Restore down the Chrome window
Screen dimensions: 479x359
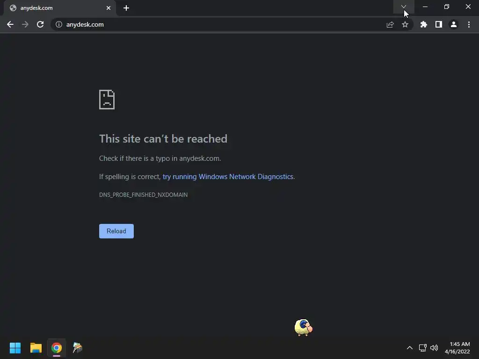coord(447,7)
